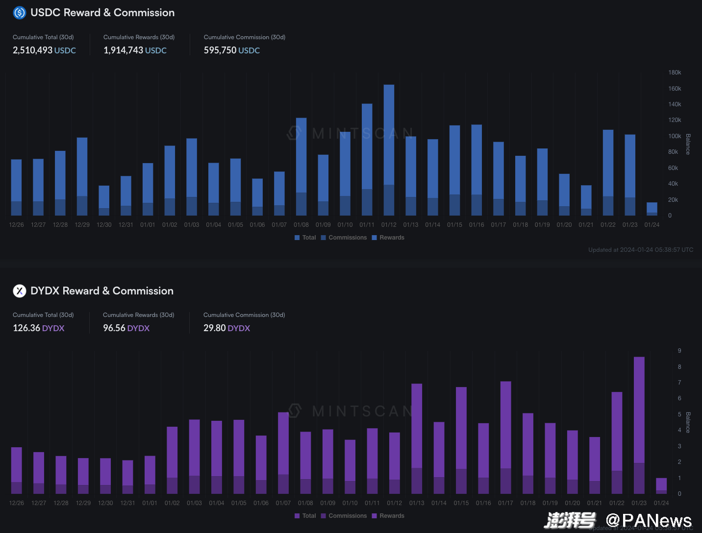Click the "Balance" axis title of USDC chart
This screenshot has width=702, height=533.
688,144
